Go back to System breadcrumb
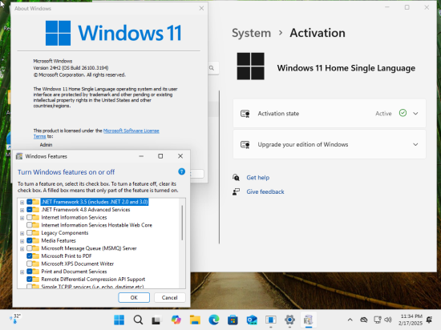Viewport: 441px width, 330px height. pyautogui.click(x=251, y=33)
